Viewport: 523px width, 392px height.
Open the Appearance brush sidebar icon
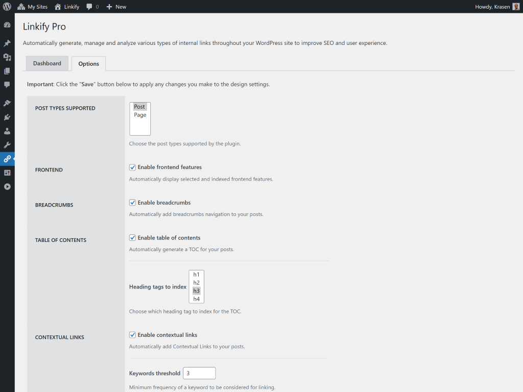[7, 103]
